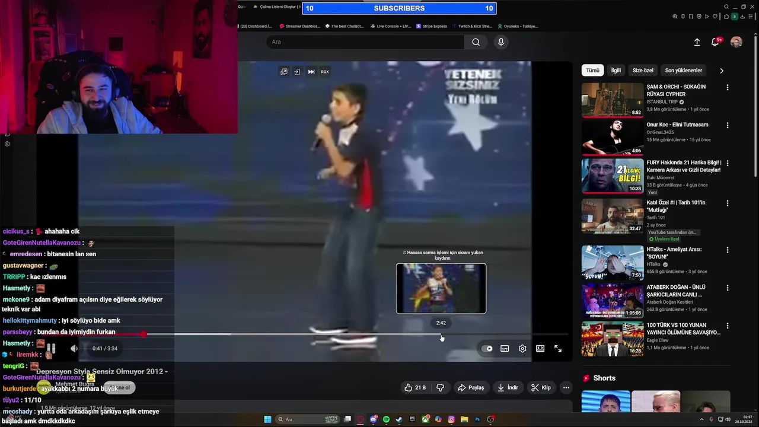Open 'Streamer Dashboa...' bookmark
759x427 pixels.
coord(299,26)
